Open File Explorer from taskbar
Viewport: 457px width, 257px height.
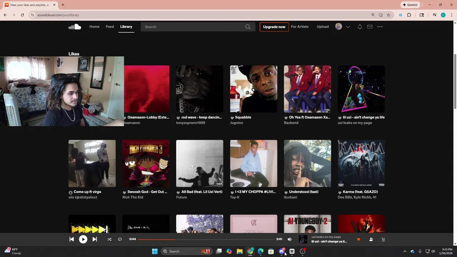click(x=240, y=251)
